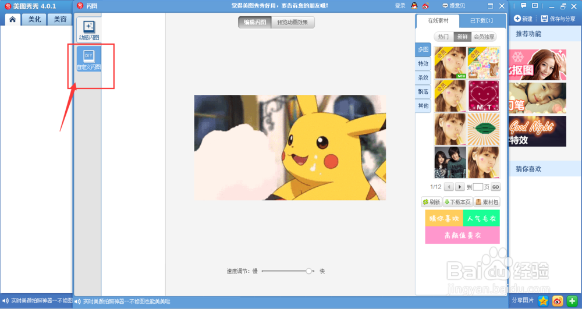Click the Pikachu animation preview image
The height and width of the screenshot is (309, 582).
(x=290, y=148)
